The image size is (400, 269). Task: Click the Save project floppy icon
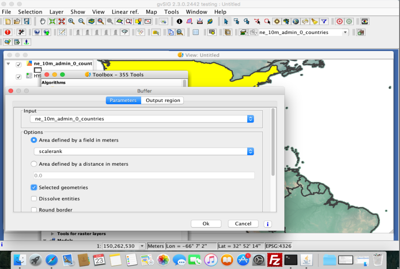pyautogui.click(x=27, y=21)
